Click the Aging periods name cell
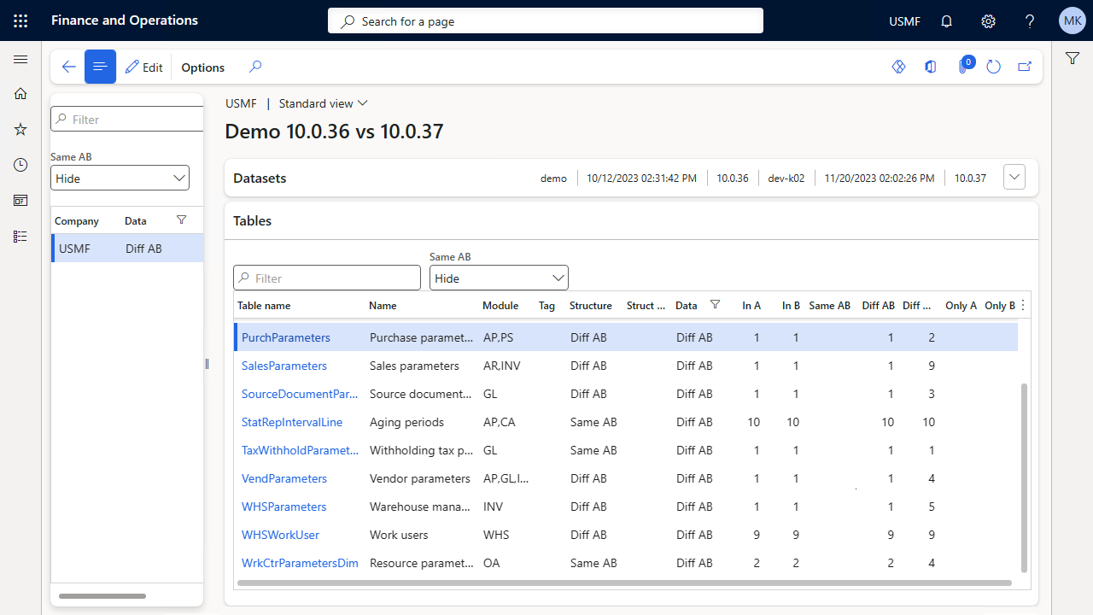This screenshot has height=615, width=1093. 406,422
